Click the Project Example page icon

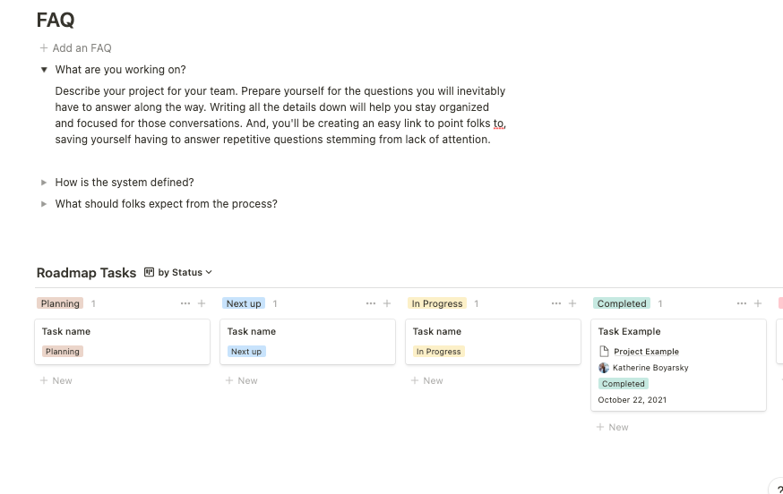point(604,352)
